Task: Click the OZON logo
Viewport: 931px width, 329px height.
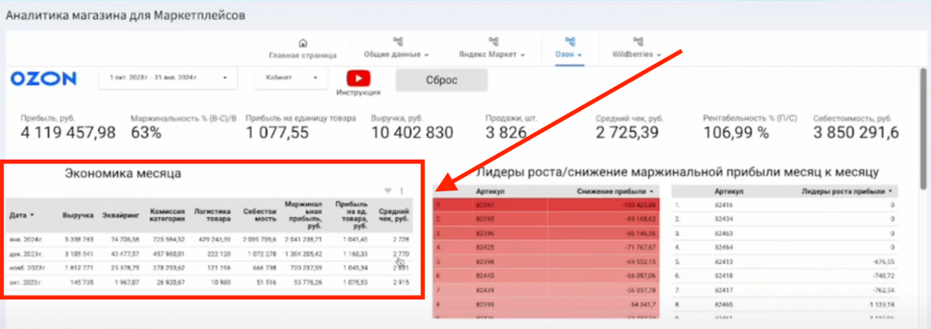Action: click(x=44, y=78)
